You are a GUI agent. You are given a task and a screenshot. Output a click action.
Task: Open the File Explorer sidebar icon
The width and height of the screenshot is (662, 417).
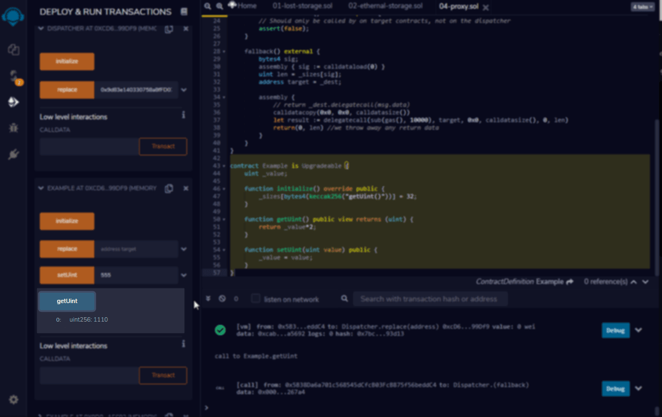14,50
